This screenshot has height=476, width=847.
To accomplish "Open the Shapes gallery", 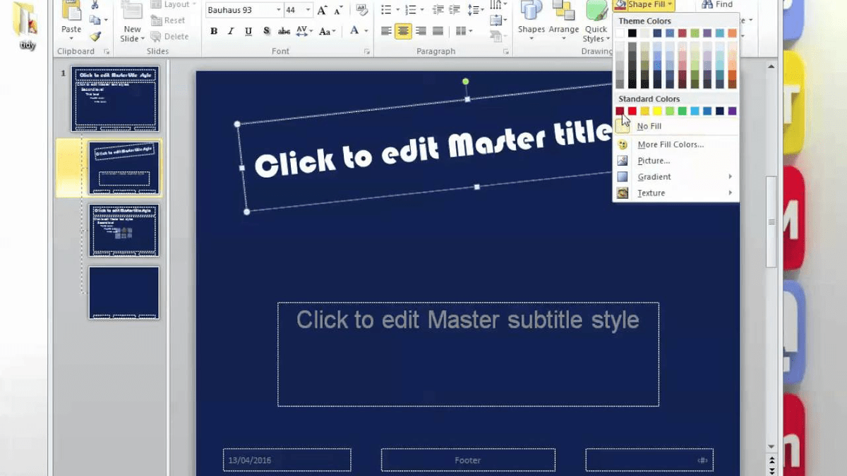I will [531, 20].
